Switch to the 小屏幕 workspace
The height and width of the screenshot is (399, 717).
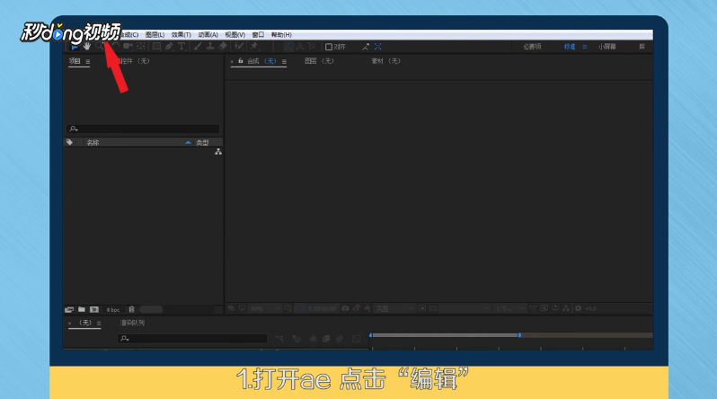coord(607,47)
